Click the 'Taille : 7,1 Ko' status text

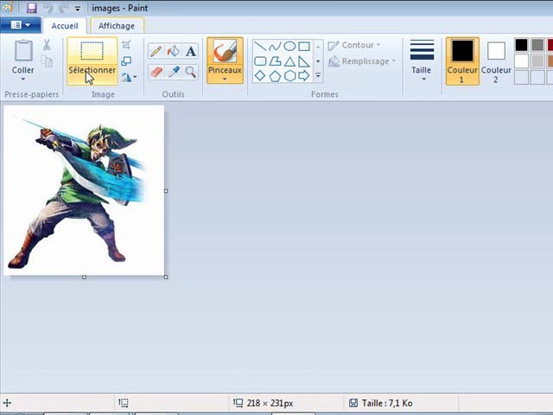tap(387, 403)
